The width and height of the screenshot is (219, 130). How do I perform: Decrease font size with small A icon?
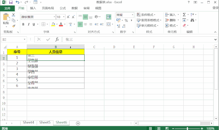pos(73,17)
